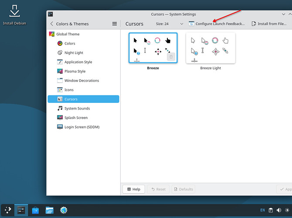Image resolution: width=292 pixels, height=218 pixels.
Task: Open the sidebar hamburger menu
Action: (x=115, y=24)
